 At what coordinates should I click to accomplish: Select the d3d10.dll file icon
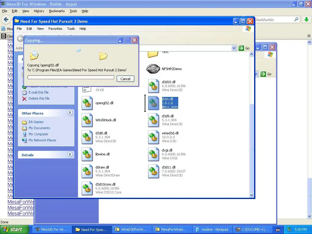pos(154,86)
